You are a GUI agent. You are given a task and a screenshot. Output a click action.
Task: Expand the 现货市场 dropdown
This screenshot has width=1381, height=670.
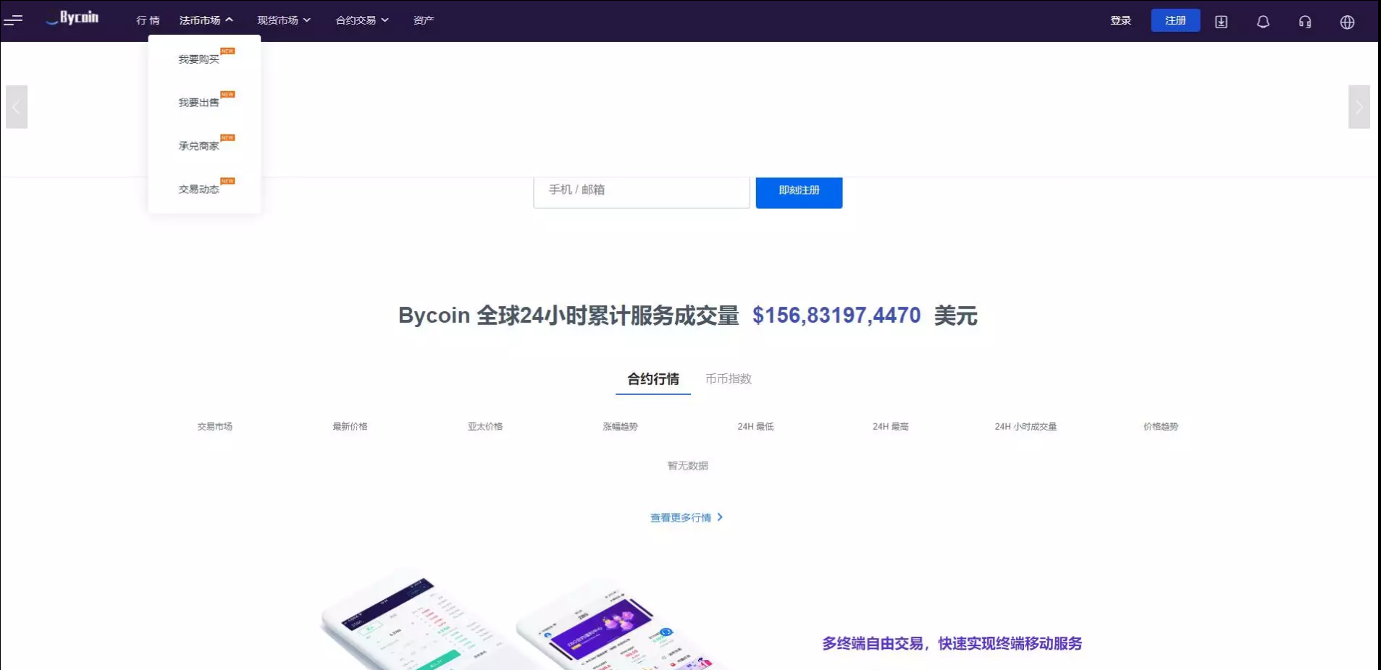coord(284,20)
